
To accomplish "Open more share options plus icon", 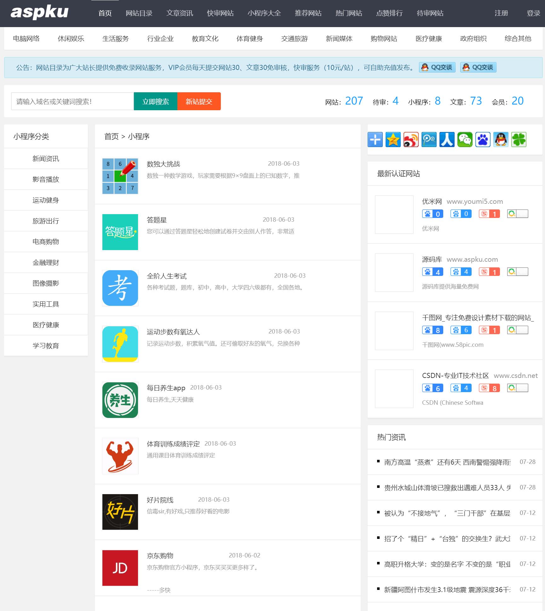I will (375, 140).
